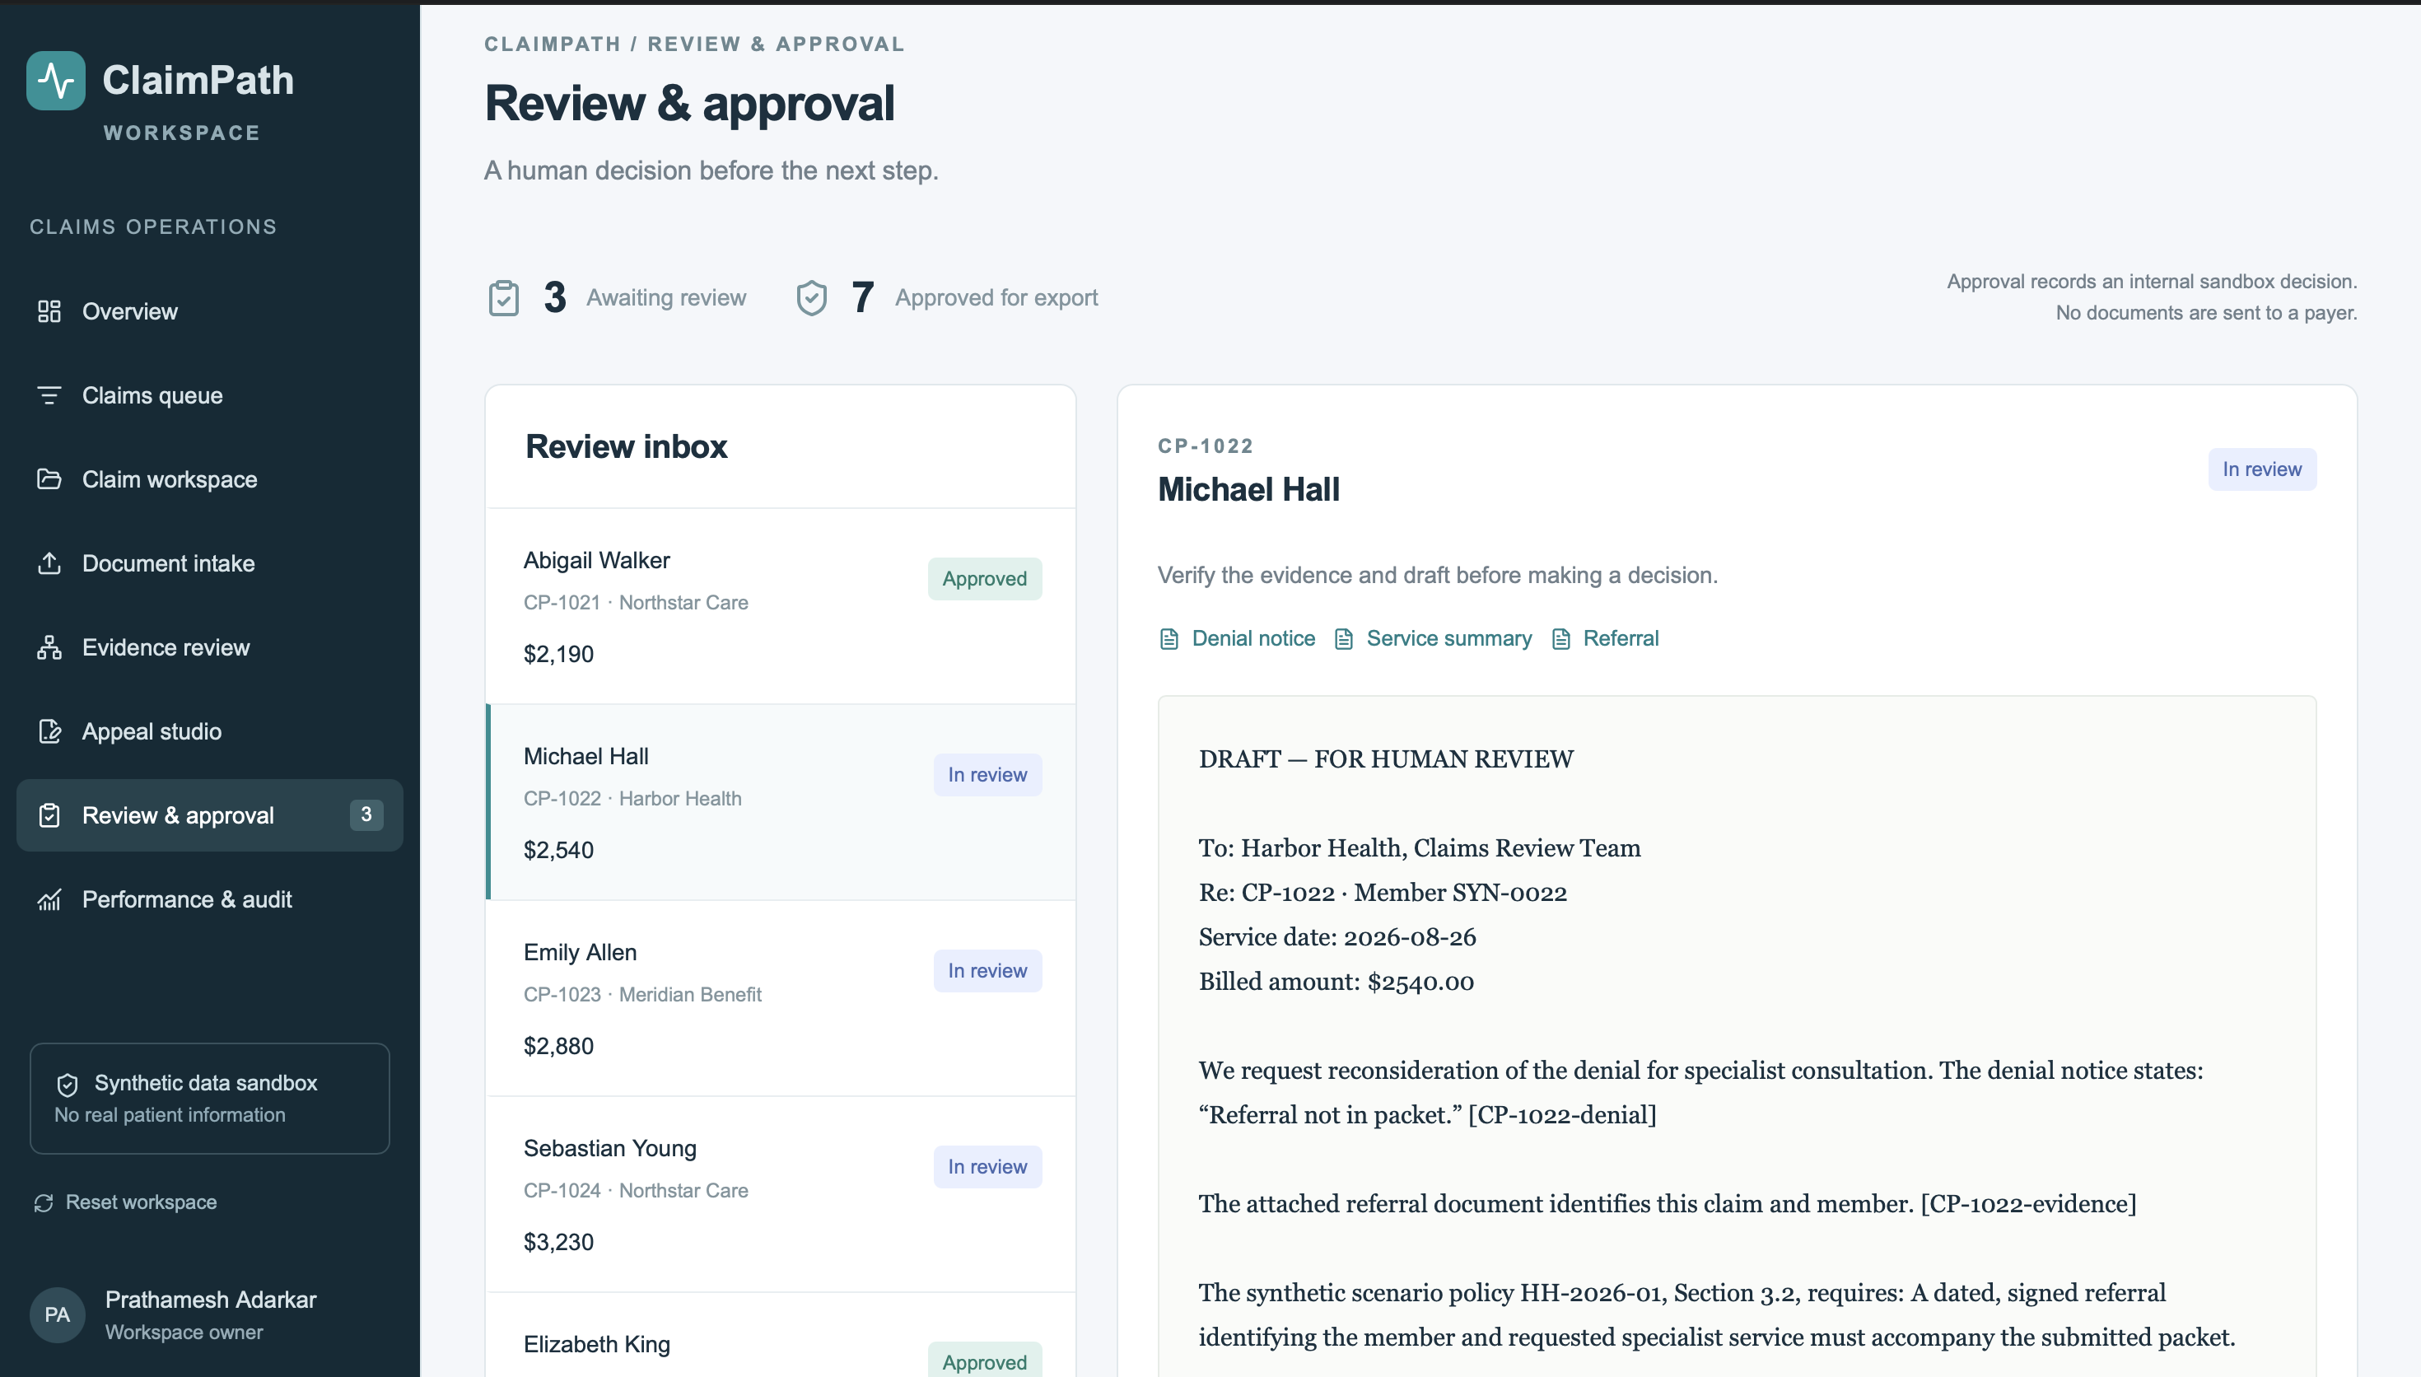
Task: Open the Service summary link
Action: (1432, 639)
